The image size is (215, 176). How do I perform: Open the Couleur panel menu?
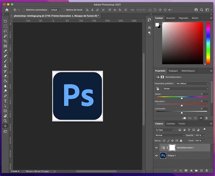211,18
